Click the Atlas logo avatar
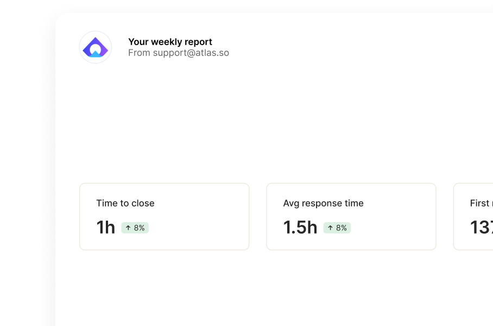 click(x=95, y=47)
